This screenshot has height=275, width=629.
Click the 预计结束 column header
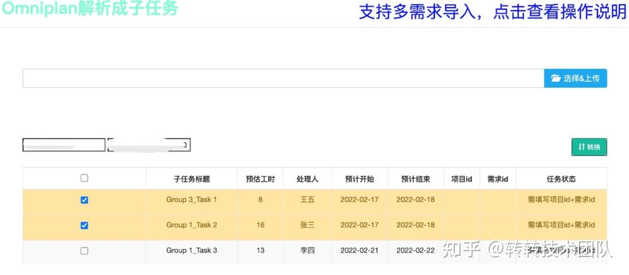point(416,179)
